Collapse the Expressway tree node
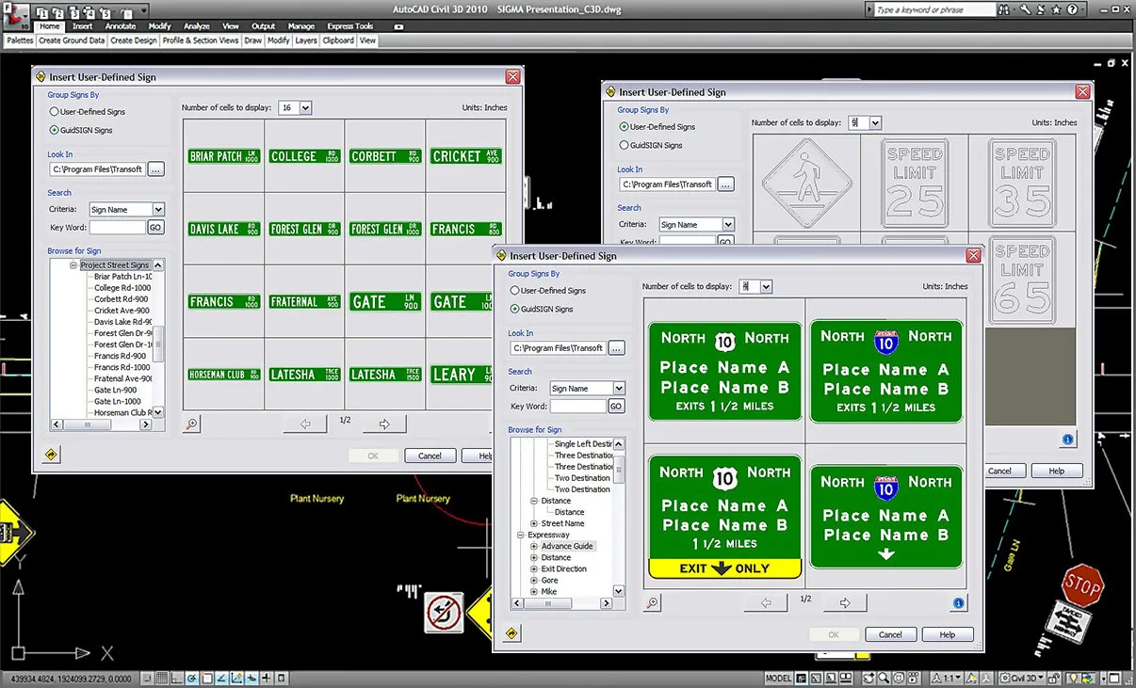Screen dimensions: 1136x688 tap(521, 536)
